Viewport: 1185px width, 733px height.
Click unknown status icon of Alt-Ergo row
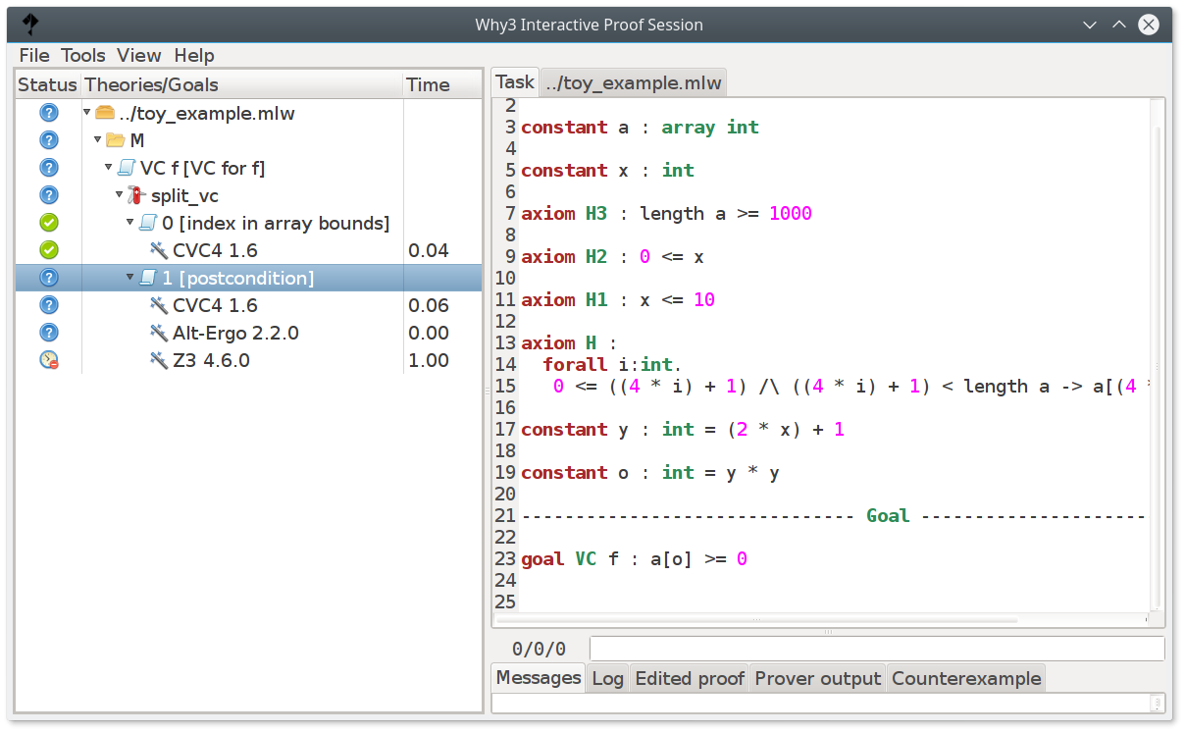point(49,333)
